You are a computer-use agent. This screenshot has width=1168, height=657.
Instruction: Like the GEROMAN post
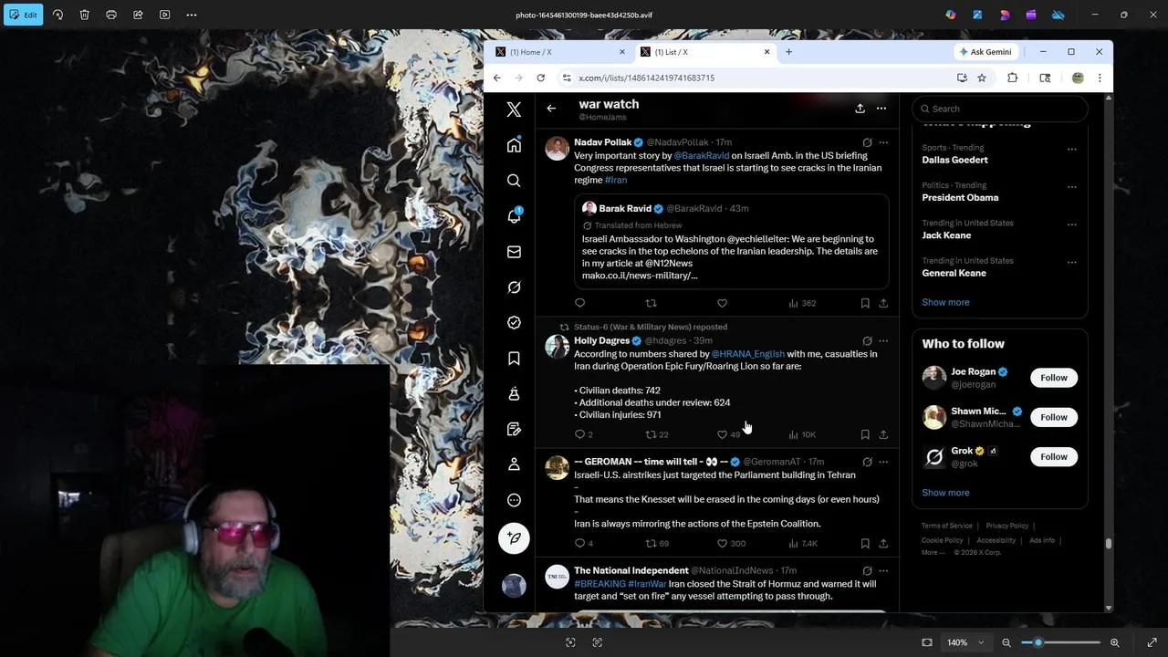pyautogui.click(x=723, y=544)
